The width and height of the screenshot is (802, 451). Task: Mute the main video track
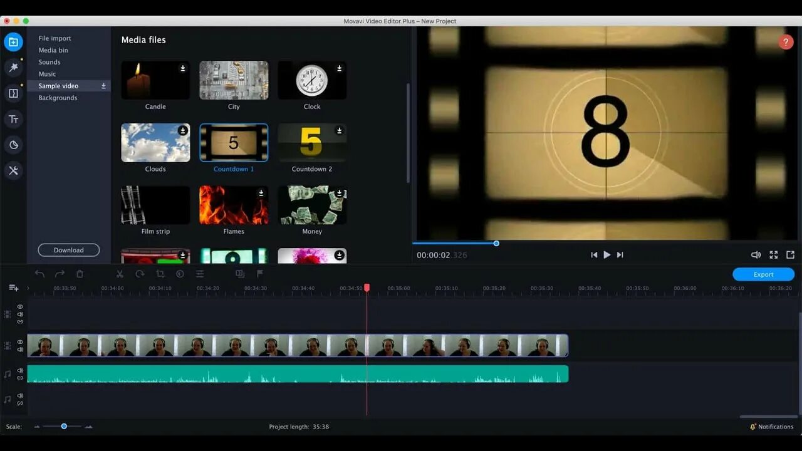(x=20, y=350)
